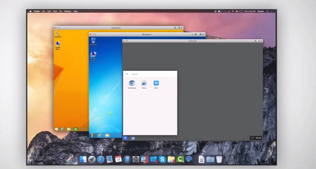Open the Go menu
The height and width of the screenshot is (169, 316).
(x=61, y=11)
